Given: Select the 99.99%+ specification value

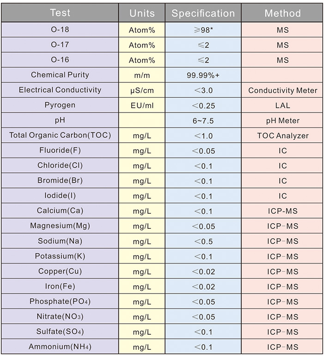Looking at the screenshot, I should [203, 75].
